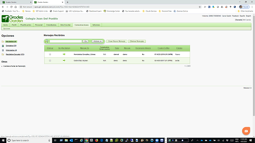
Task: Expand the Actions dropdown menu
Action: pos(97,41)
